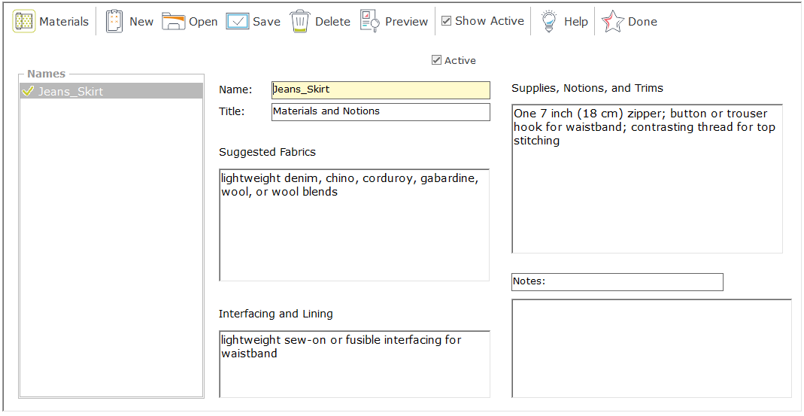
Task: Click the empty Notes text area
Action: pyautogui.click(x=651, y=348)
